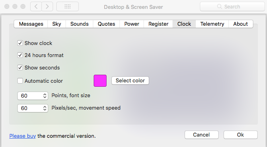Click 'the commercial version.' text
This screenshot has height=147, width=267.
(x=67, y=136)
